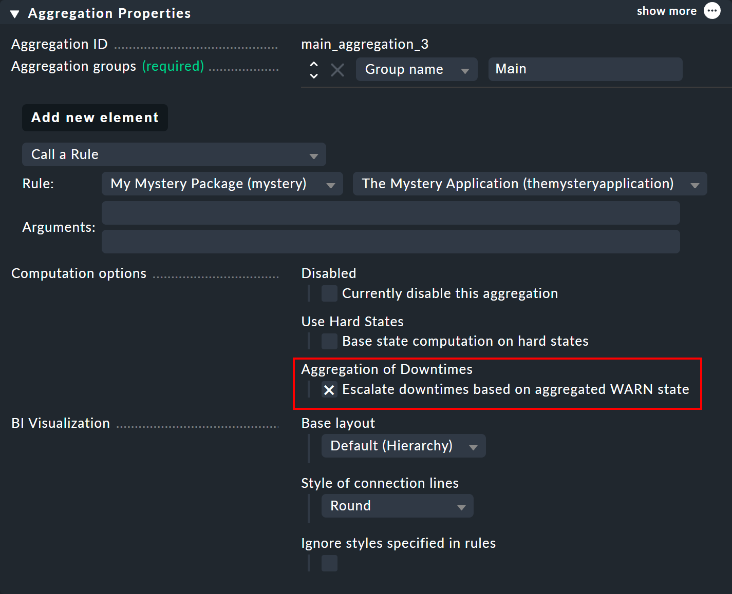Image resolution: width=732 pixels, height=594 pixels.
Task: Toggle Ignore styles specified in rules checkbox
Action: click(x=329, y=563)
